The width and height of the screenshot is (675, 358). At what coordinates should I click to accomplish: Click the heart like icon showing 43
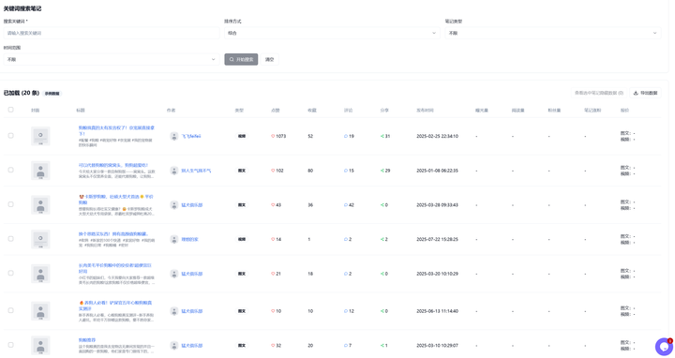[x=273, y=205]
